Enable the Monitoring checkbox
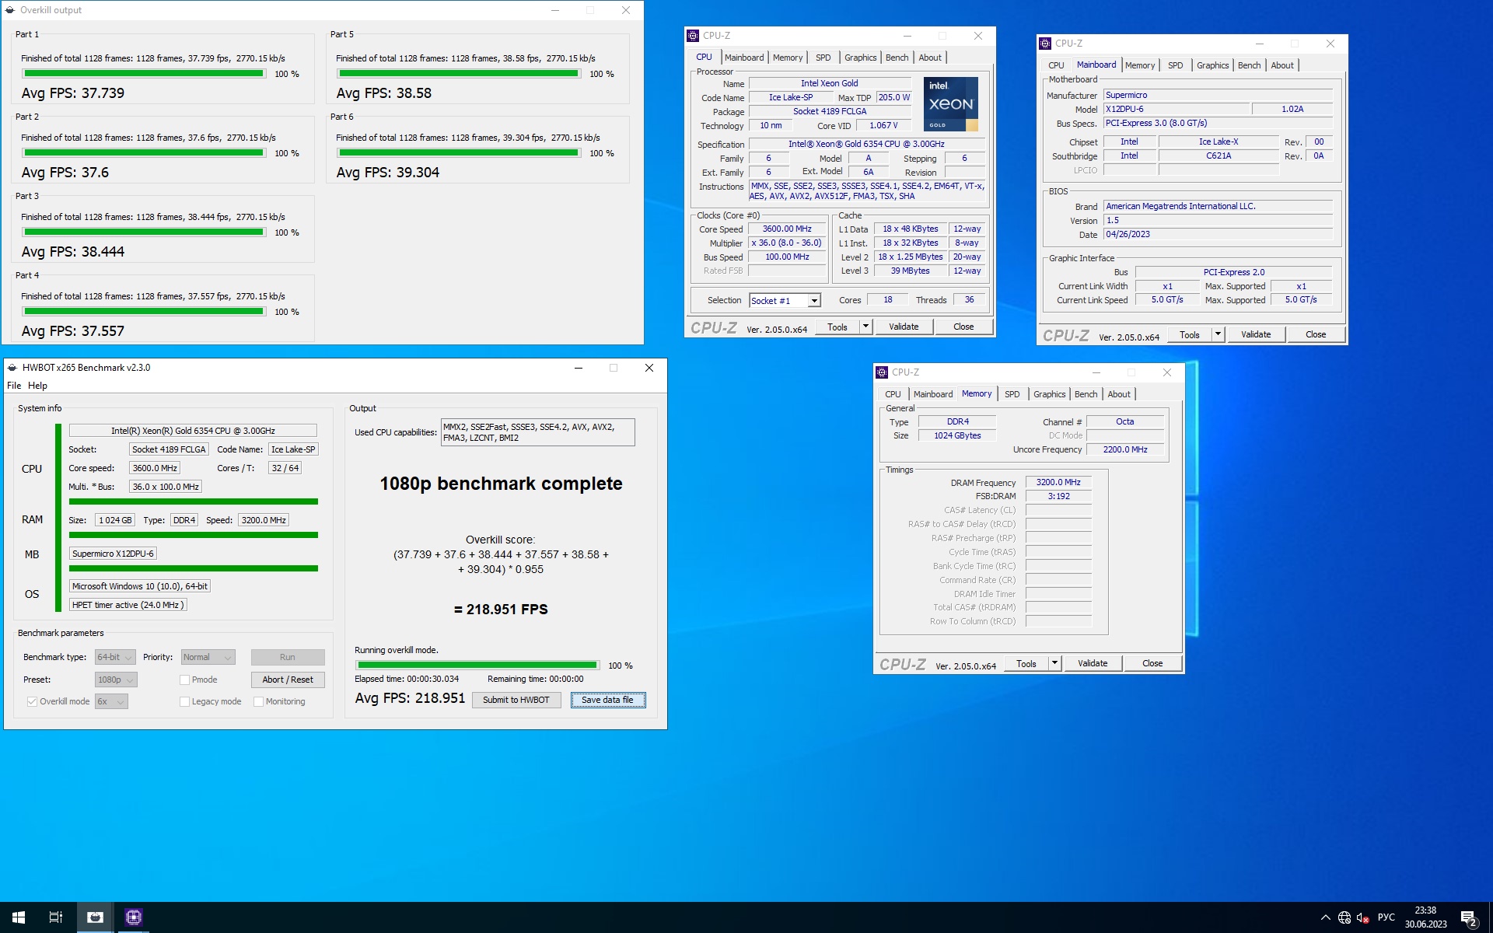 (259, 701)
